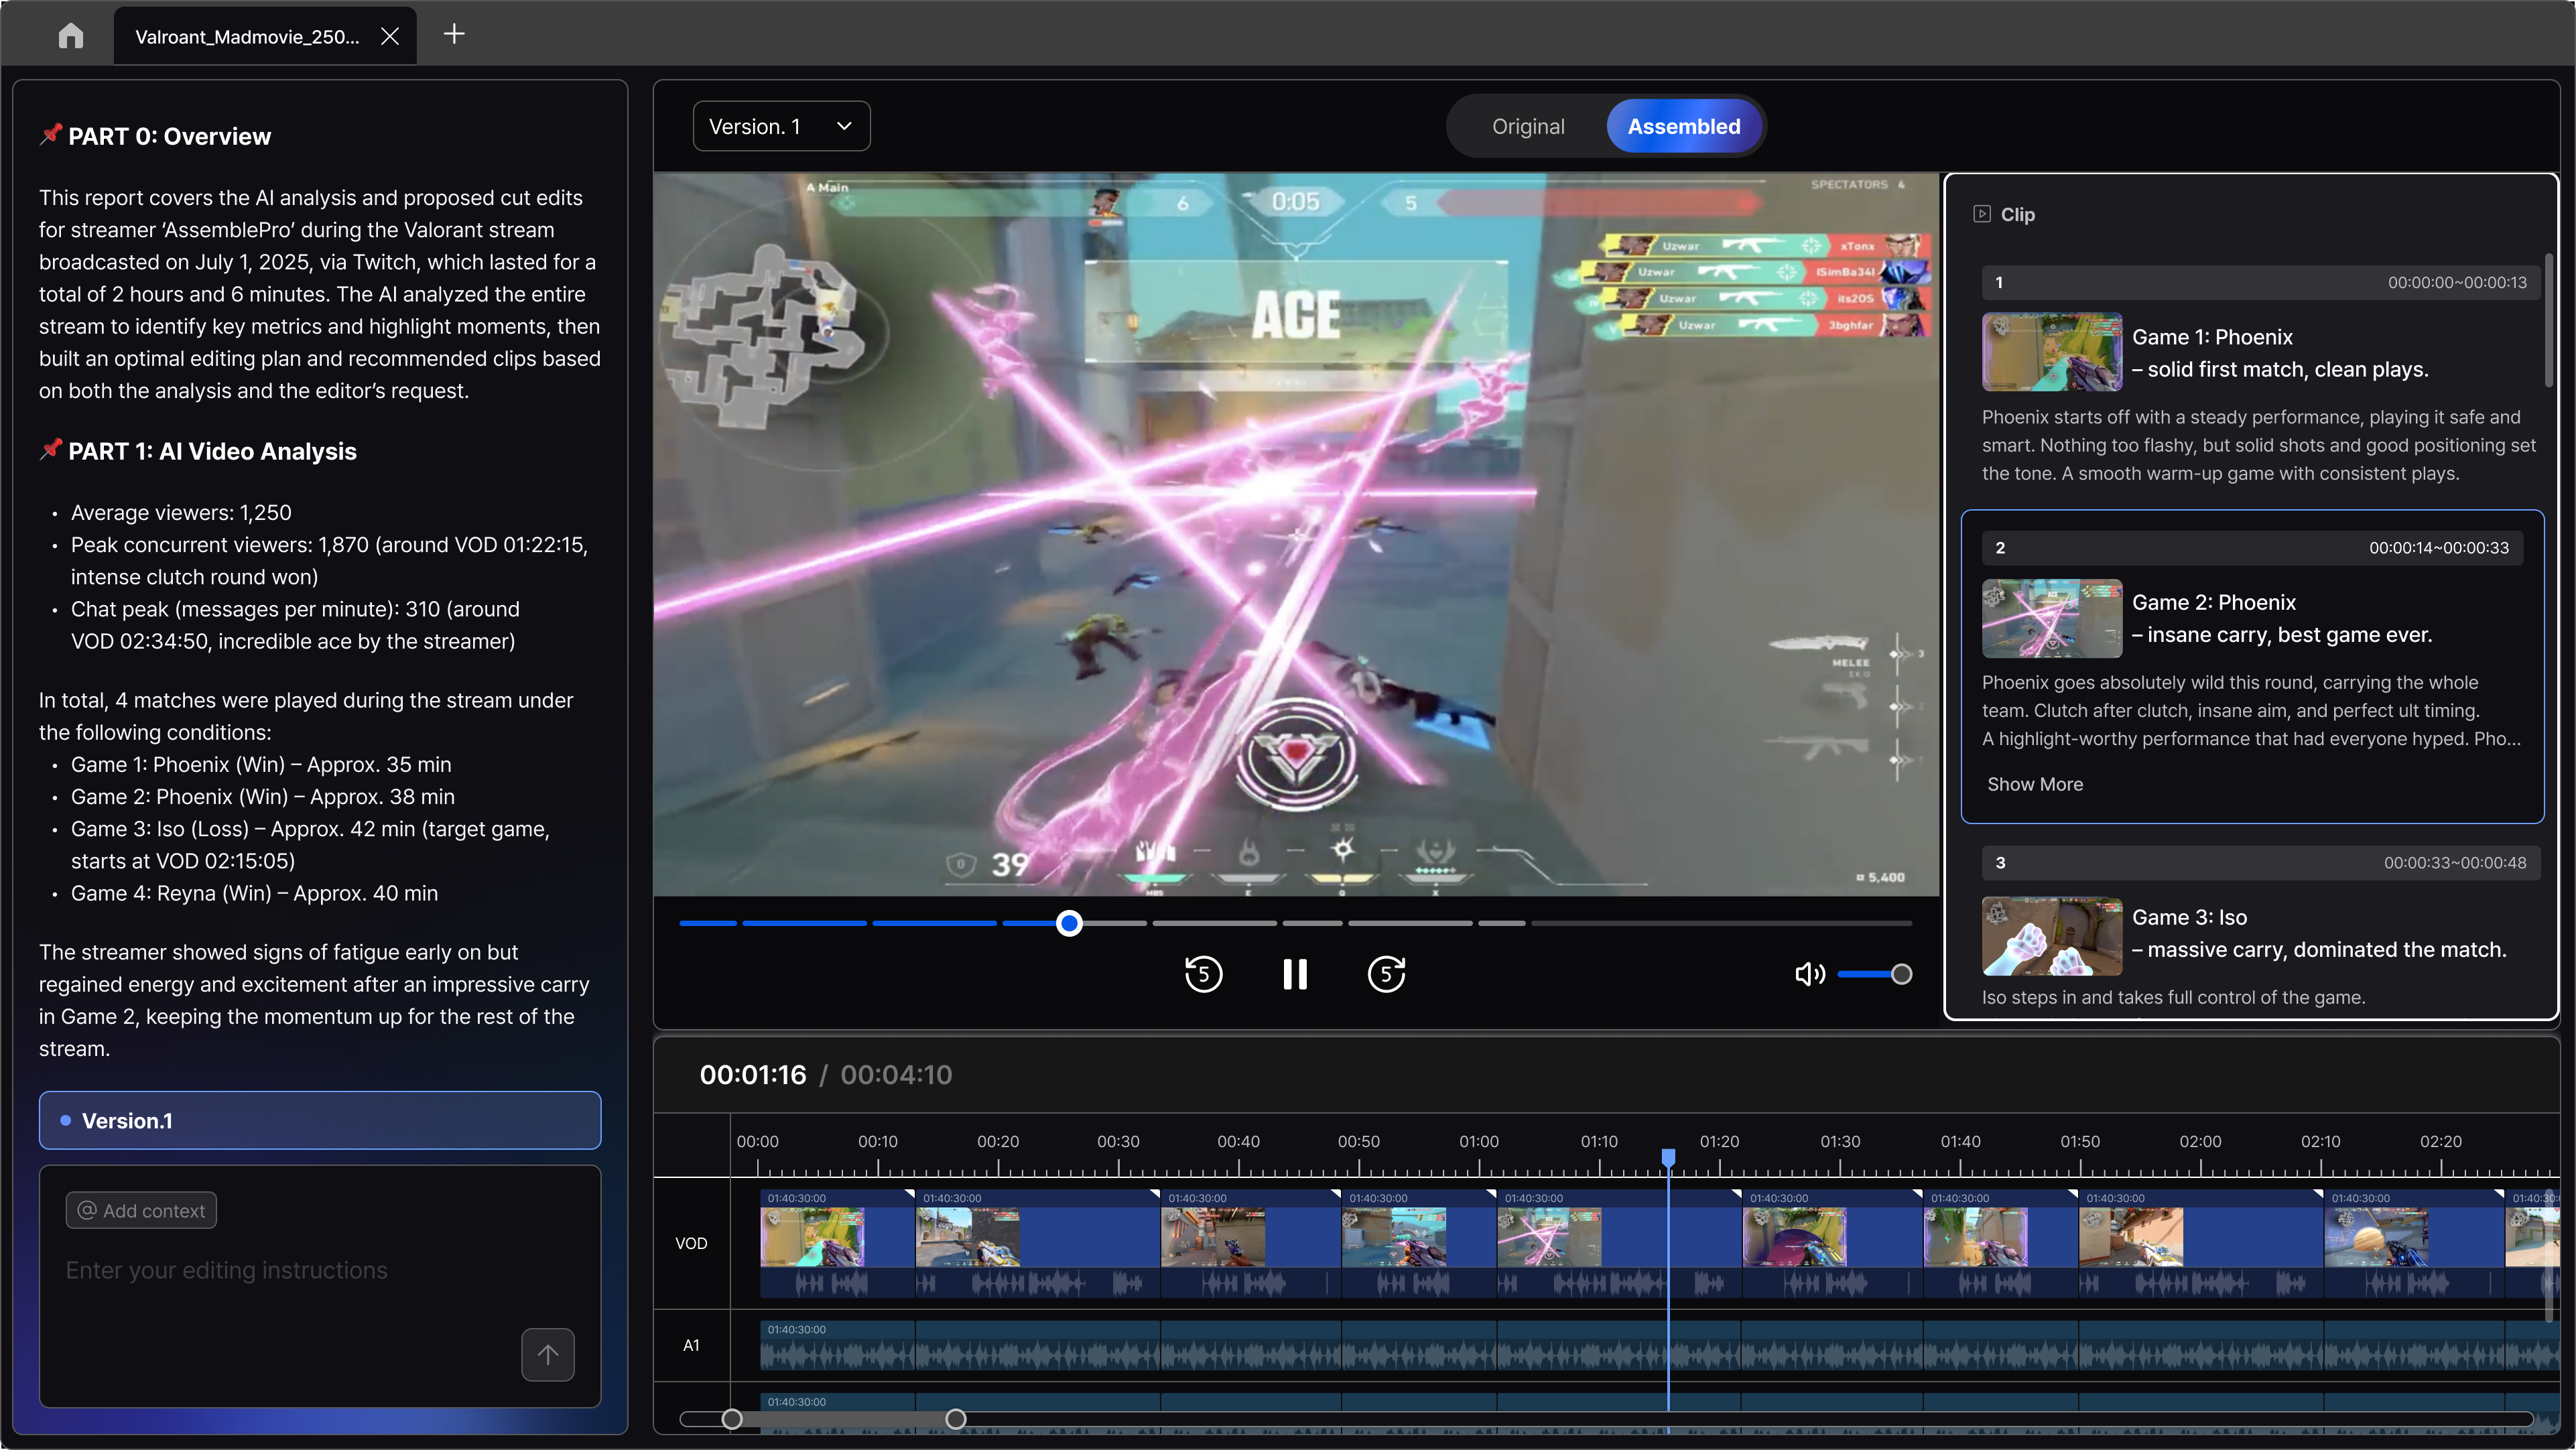Close the Valroant_Madmovie tab
2576x1450 pixels.
(390, 36)
